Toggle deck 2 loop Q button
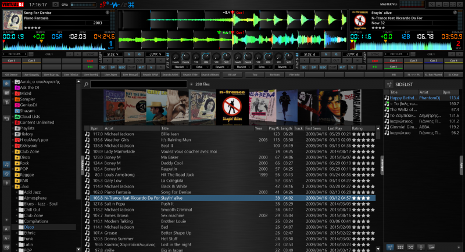The image size is (465, 252). (336, 54)
